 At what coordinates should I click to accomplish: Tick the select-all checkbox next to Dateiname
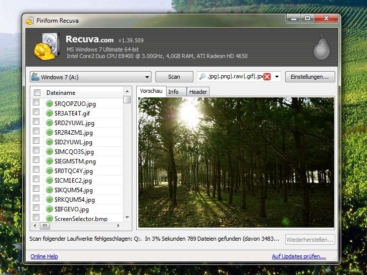click(37, 93)
